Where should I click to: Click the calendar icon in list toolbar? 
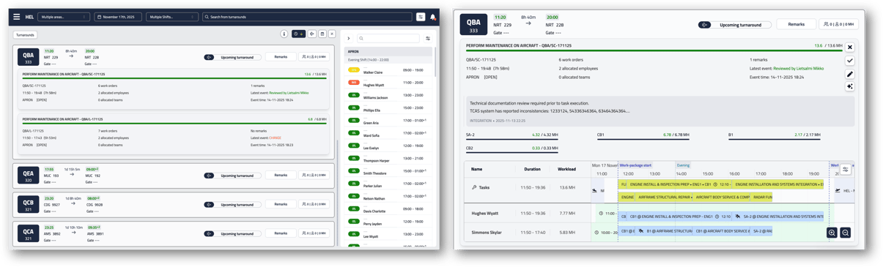[x=322, y=34]
